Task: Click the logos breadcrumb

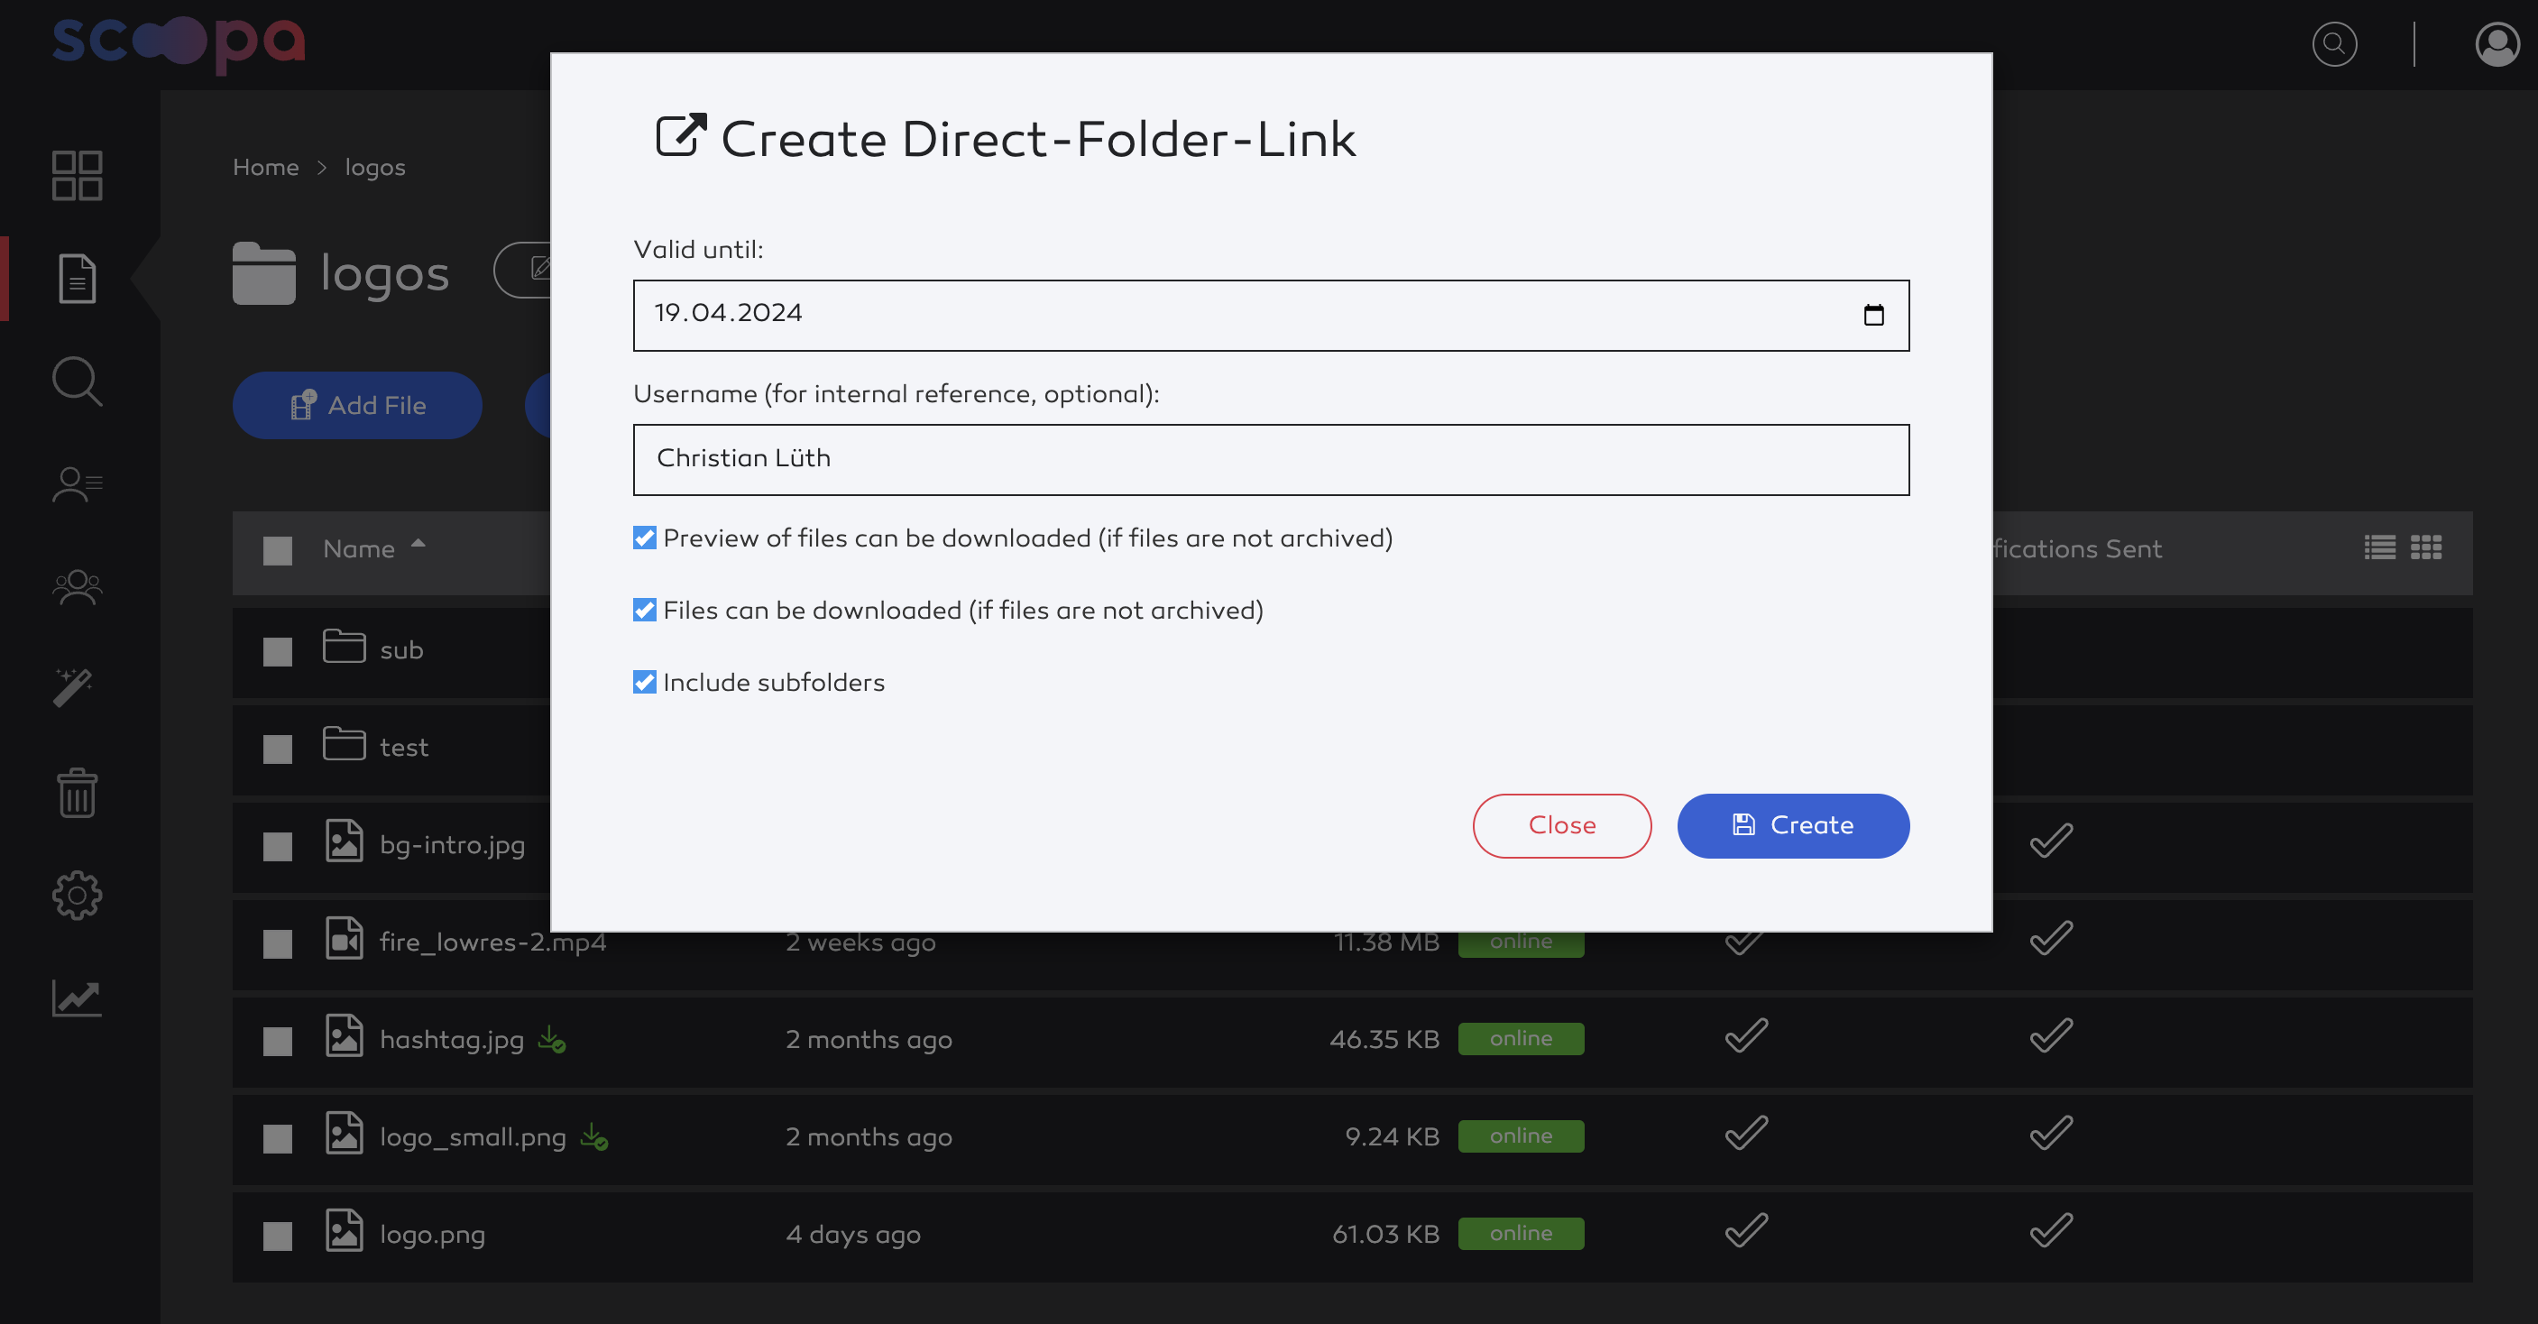Action: tap(374, 169)
